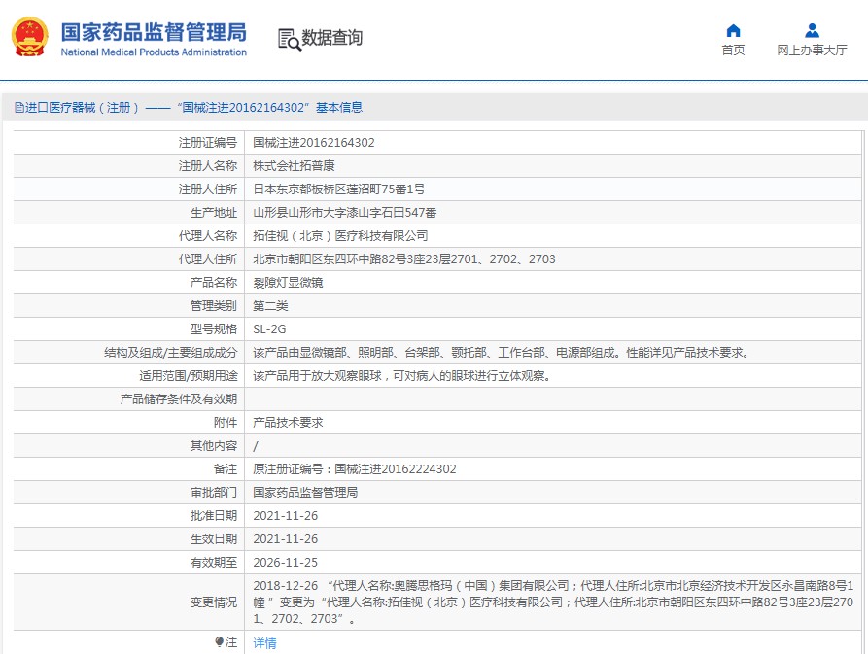Click the 批准日期 row label

point(214,516)
